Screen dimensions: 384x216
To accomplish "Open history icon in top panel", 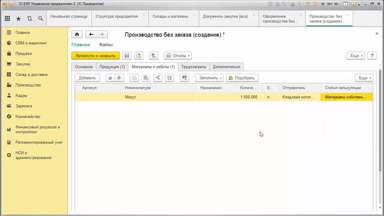I will (29, 19).
